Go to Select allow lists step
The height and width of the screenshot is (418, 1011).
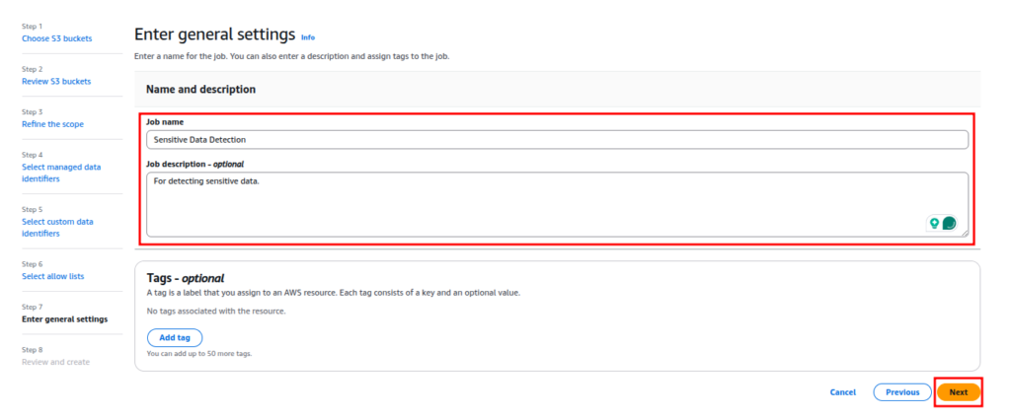click(x=53, y=276)
